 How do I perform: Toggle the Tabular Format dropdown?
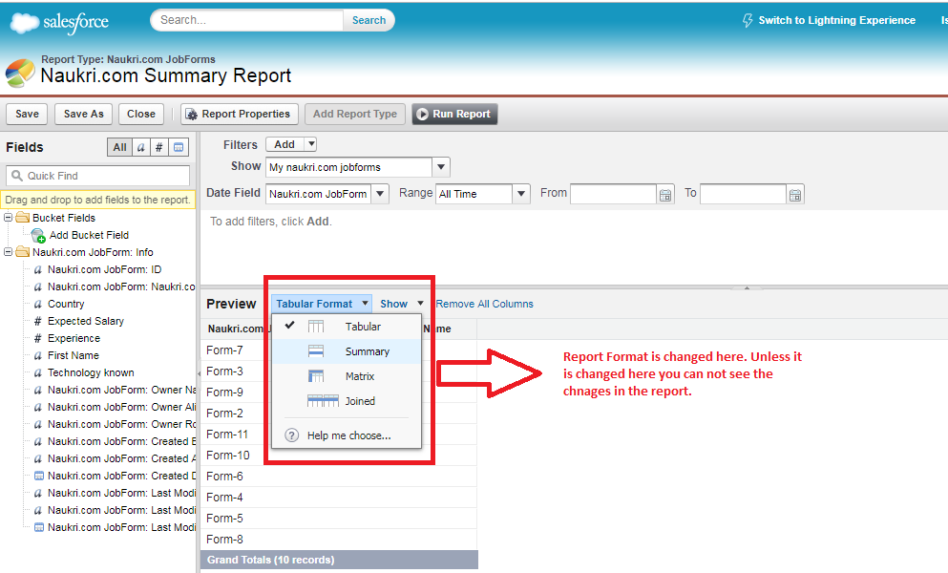tap(322, 304)
